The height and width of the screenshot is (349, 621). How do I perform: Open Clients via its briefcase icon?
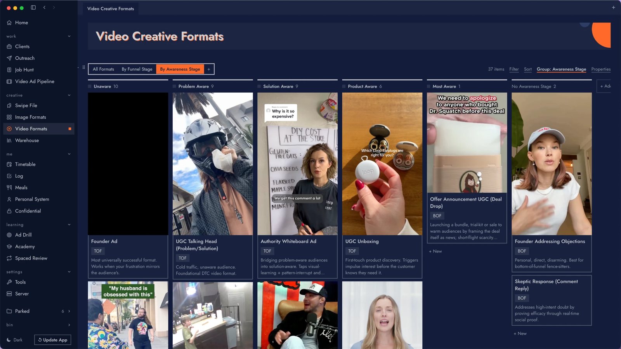pyautogui.click(x=9, y=47)
